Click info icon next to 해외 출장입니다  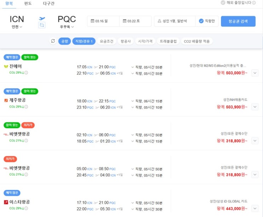click(254, 3)
